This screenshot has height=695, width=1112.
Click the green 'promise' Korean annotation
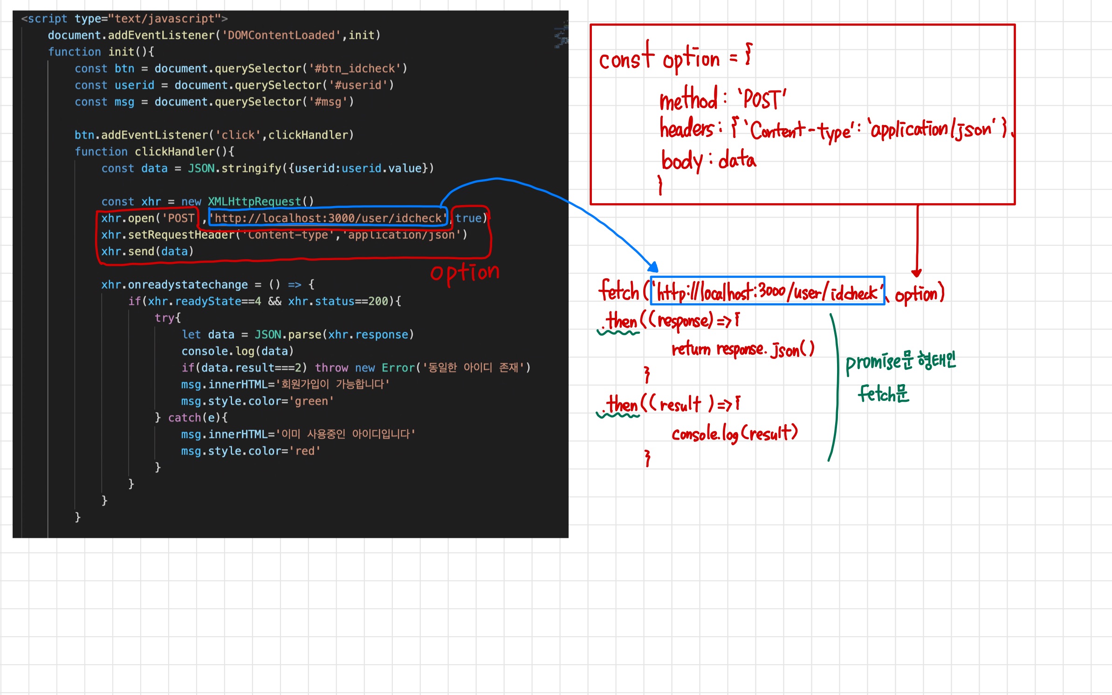[899, 361]
